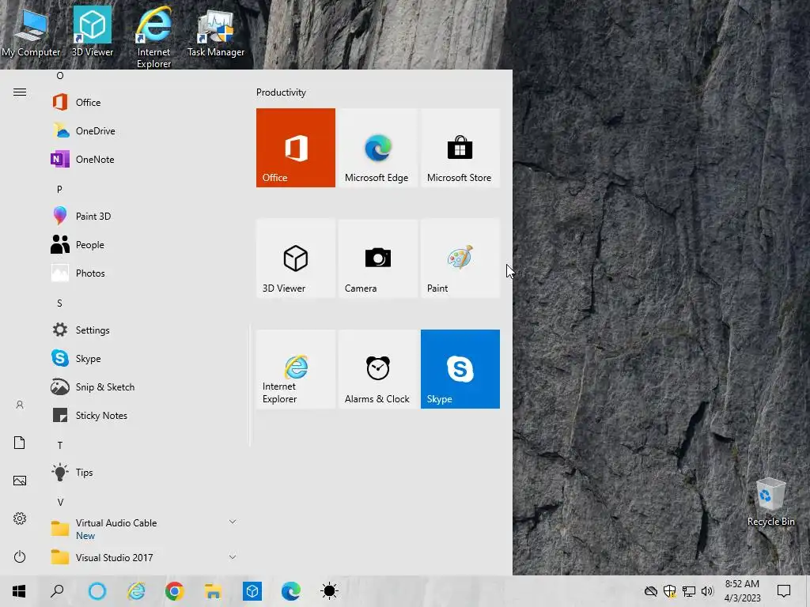This screenshot has height=607, width=810.
Task: Open Office from the app list
Action: click(144, 102)
